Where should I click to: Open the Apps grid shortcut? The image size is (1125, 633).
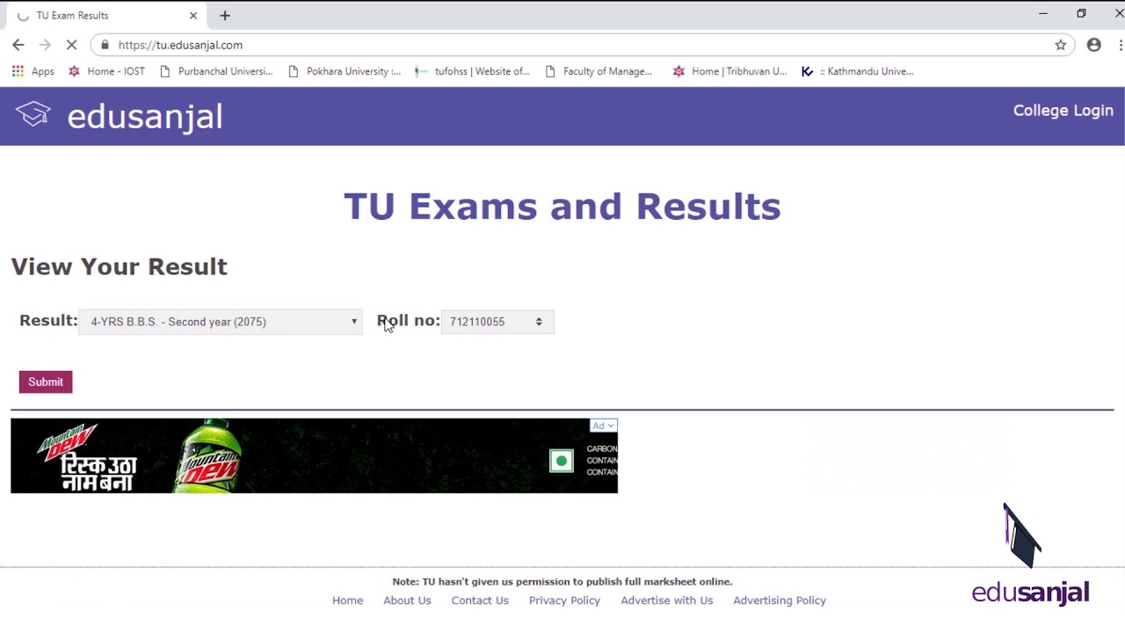33,71
